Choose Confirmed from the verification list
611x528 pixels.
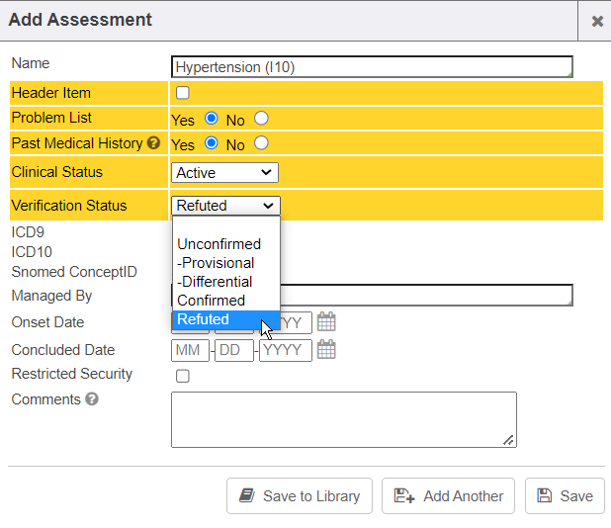[x=211, y=301]
